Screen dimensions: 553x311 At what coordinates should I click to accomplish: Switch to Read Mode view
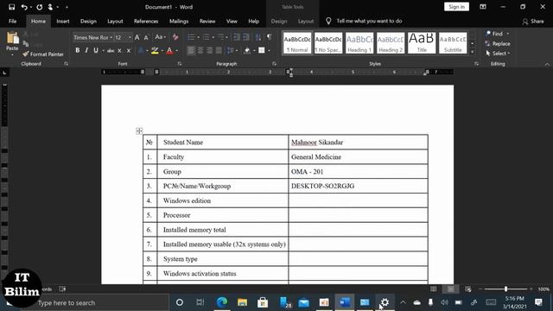coord(434,289)
